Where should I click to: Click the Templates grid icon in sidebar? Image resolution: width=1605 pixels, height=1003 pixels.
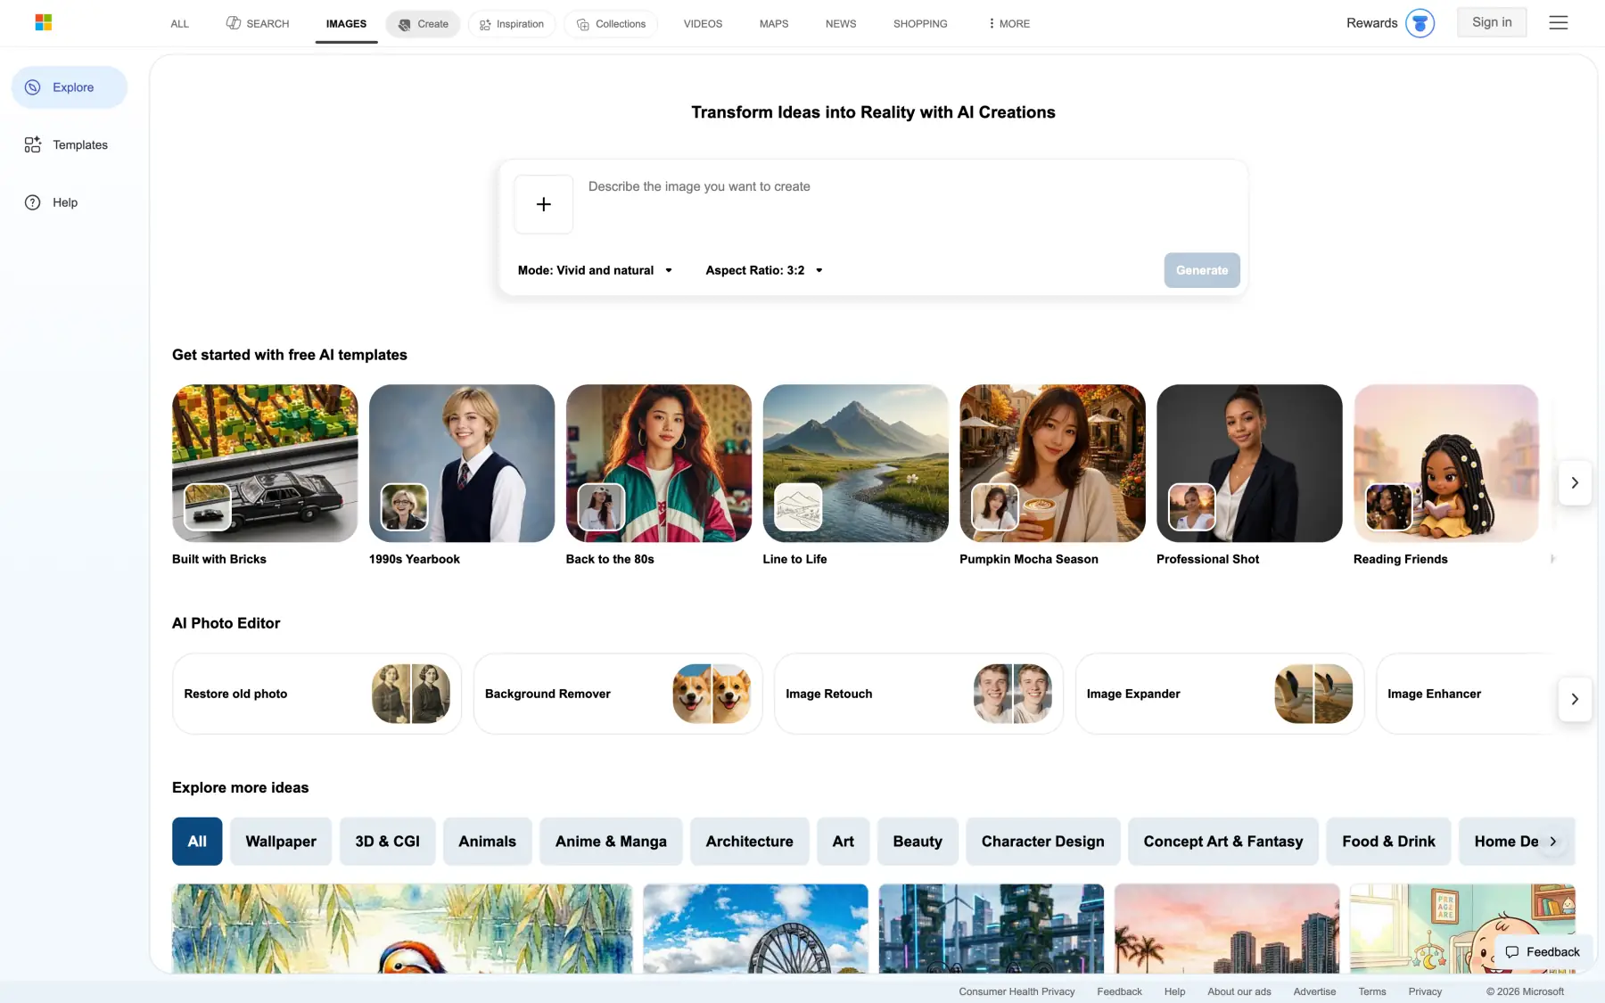click(x=33, y=144)
